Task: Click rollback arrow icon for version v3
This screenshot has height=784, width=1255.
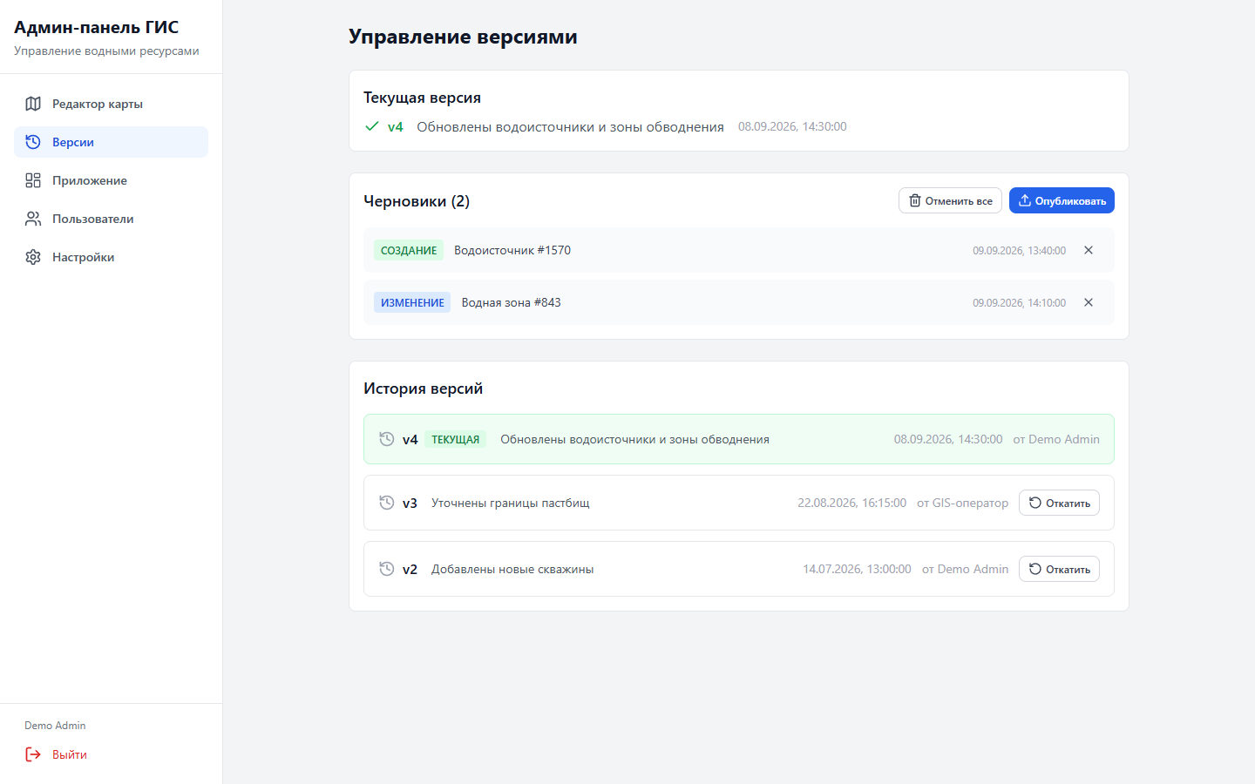Action: click(x=1035, y=503)
